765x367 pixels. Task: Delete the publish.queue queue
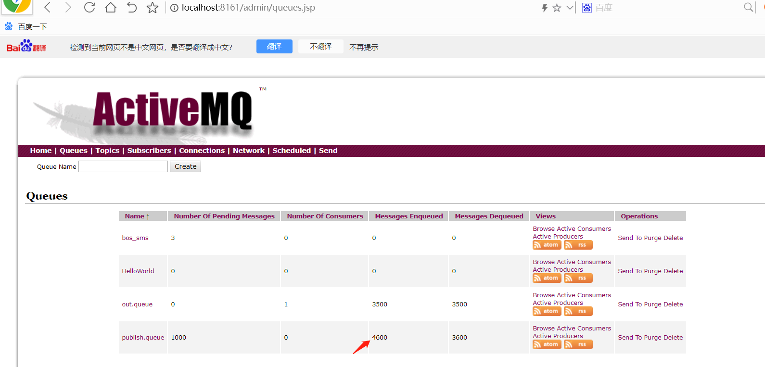(x=673, y=338)
